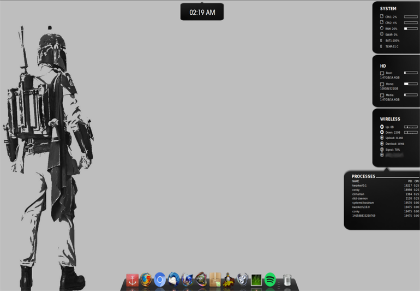The image size is (420, 291).
Task: Click the Download total icon in Wireless panel
Action: [382, 144]
